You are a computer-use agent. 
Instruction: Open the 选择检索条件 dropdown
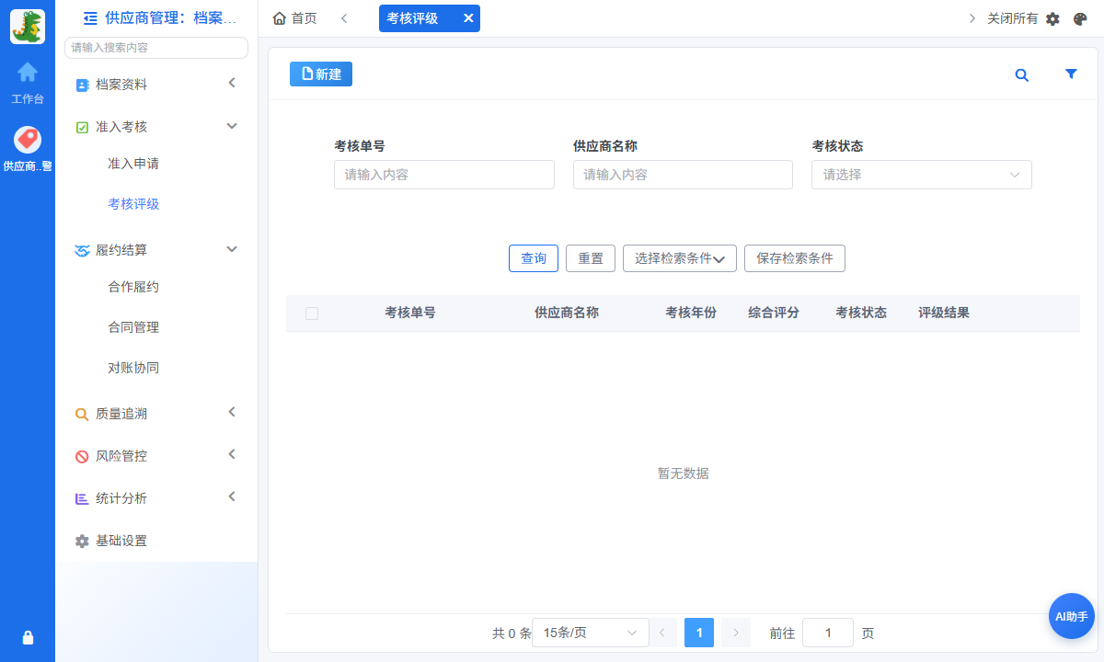680,258
